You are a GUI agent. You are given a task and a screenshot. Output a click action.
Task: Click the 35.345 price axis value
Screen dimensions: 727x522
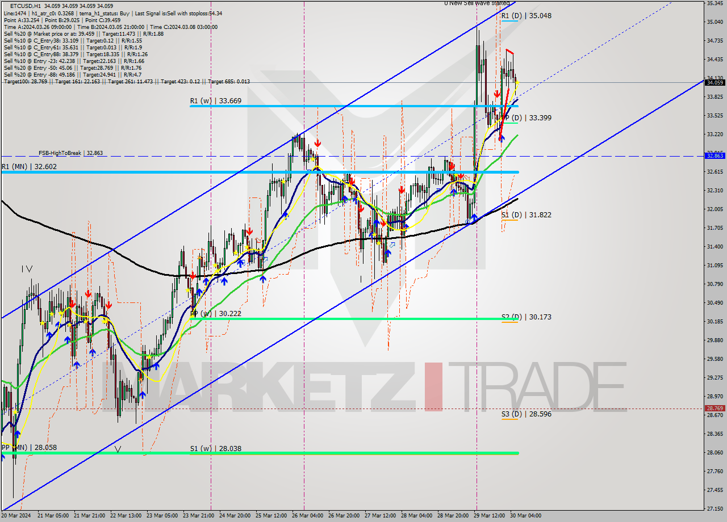coord(715,3)
